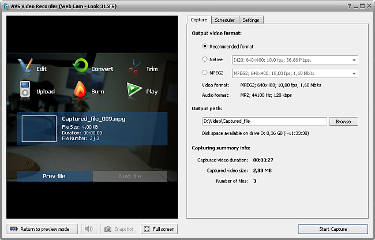Click the captured video duration value 00:00:27
This screenshot has width=375, height=240.
263,160
